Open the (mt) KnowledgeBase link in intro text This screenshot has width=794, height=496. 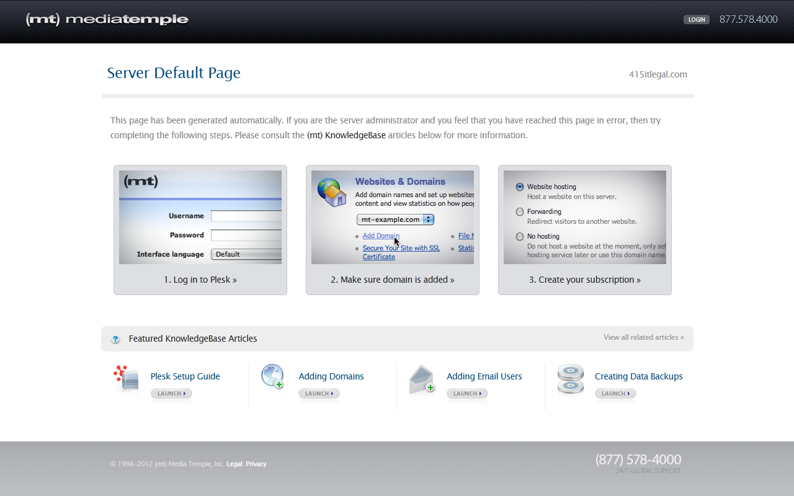click(x=346, y=135)
